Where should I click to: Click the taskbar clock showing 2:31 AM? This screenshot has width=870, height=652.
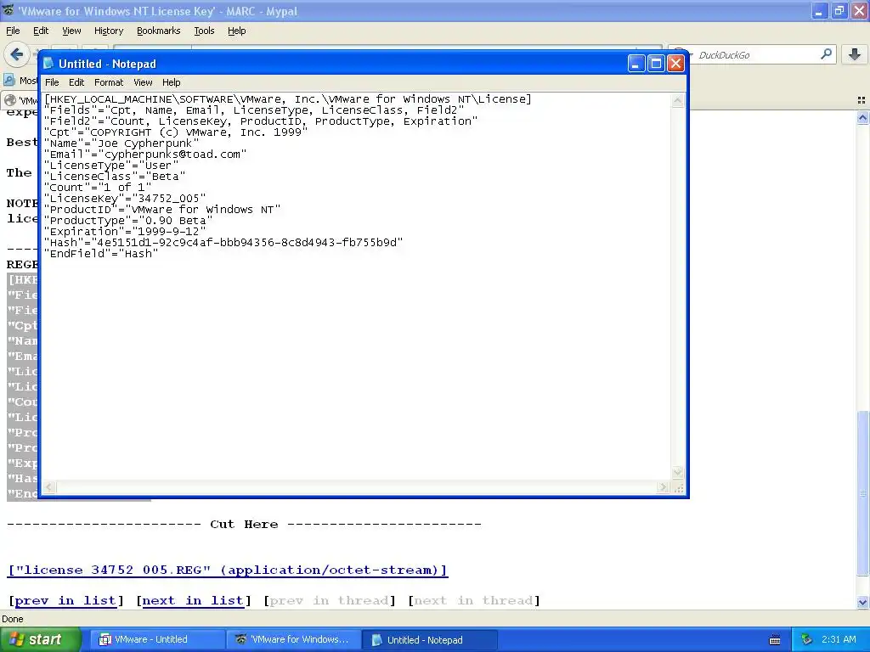[x=839, y=639]
